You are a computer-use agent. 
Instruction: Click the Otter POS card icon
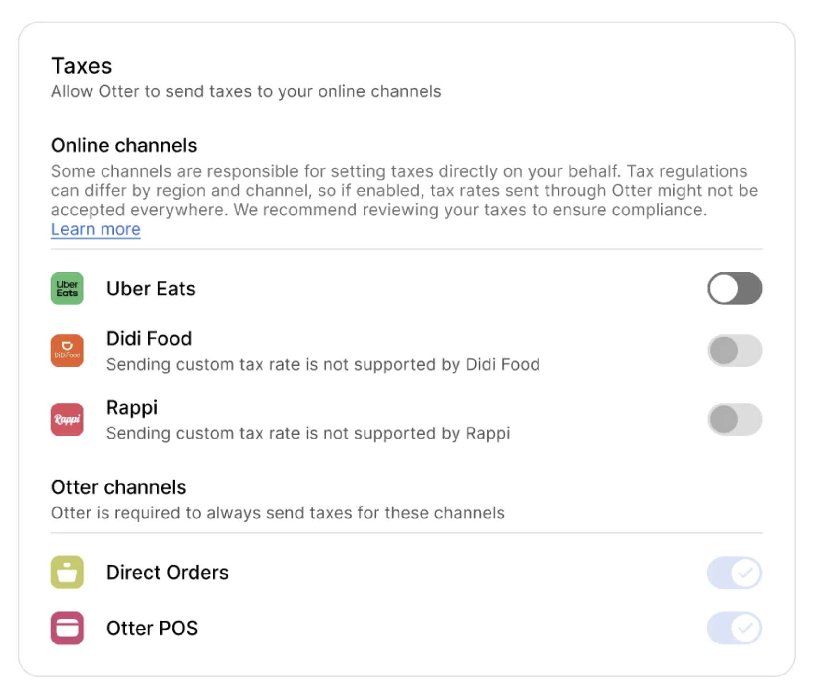(67, 628)
